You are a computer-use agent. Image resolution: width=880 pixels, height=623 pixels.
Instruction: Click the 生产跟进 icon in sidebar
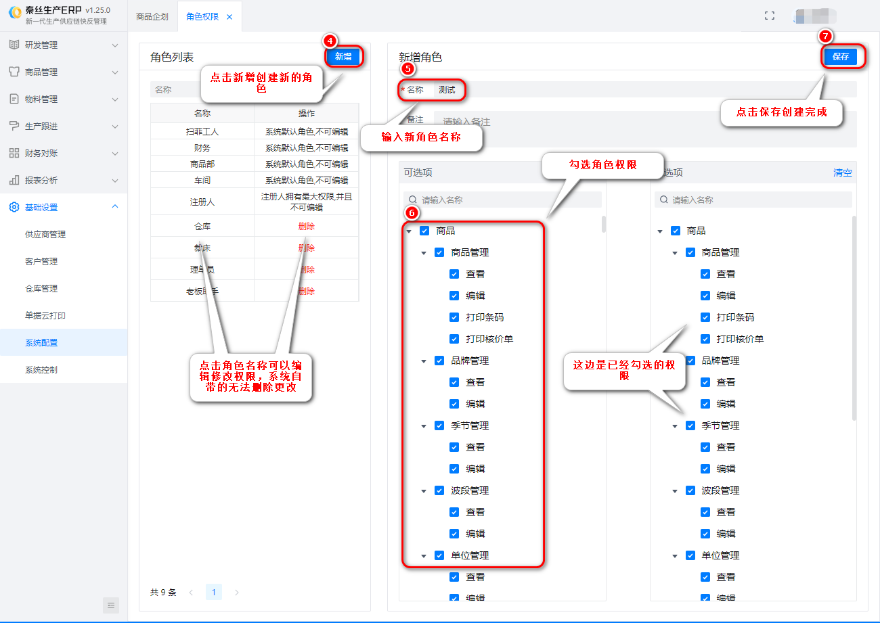(x=14, y=126)
